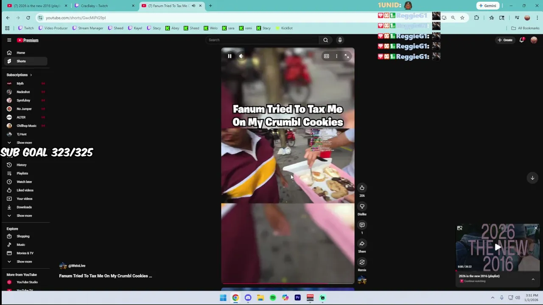The image size is (543, 305).
Task: Open a new browser tab
Action: coord(210,6)
